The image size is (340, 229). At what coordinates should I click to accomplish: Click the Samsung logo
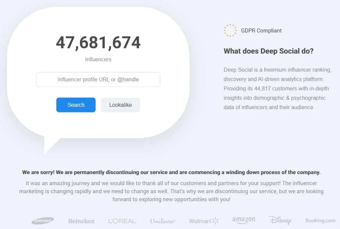(x=43, y=221)
